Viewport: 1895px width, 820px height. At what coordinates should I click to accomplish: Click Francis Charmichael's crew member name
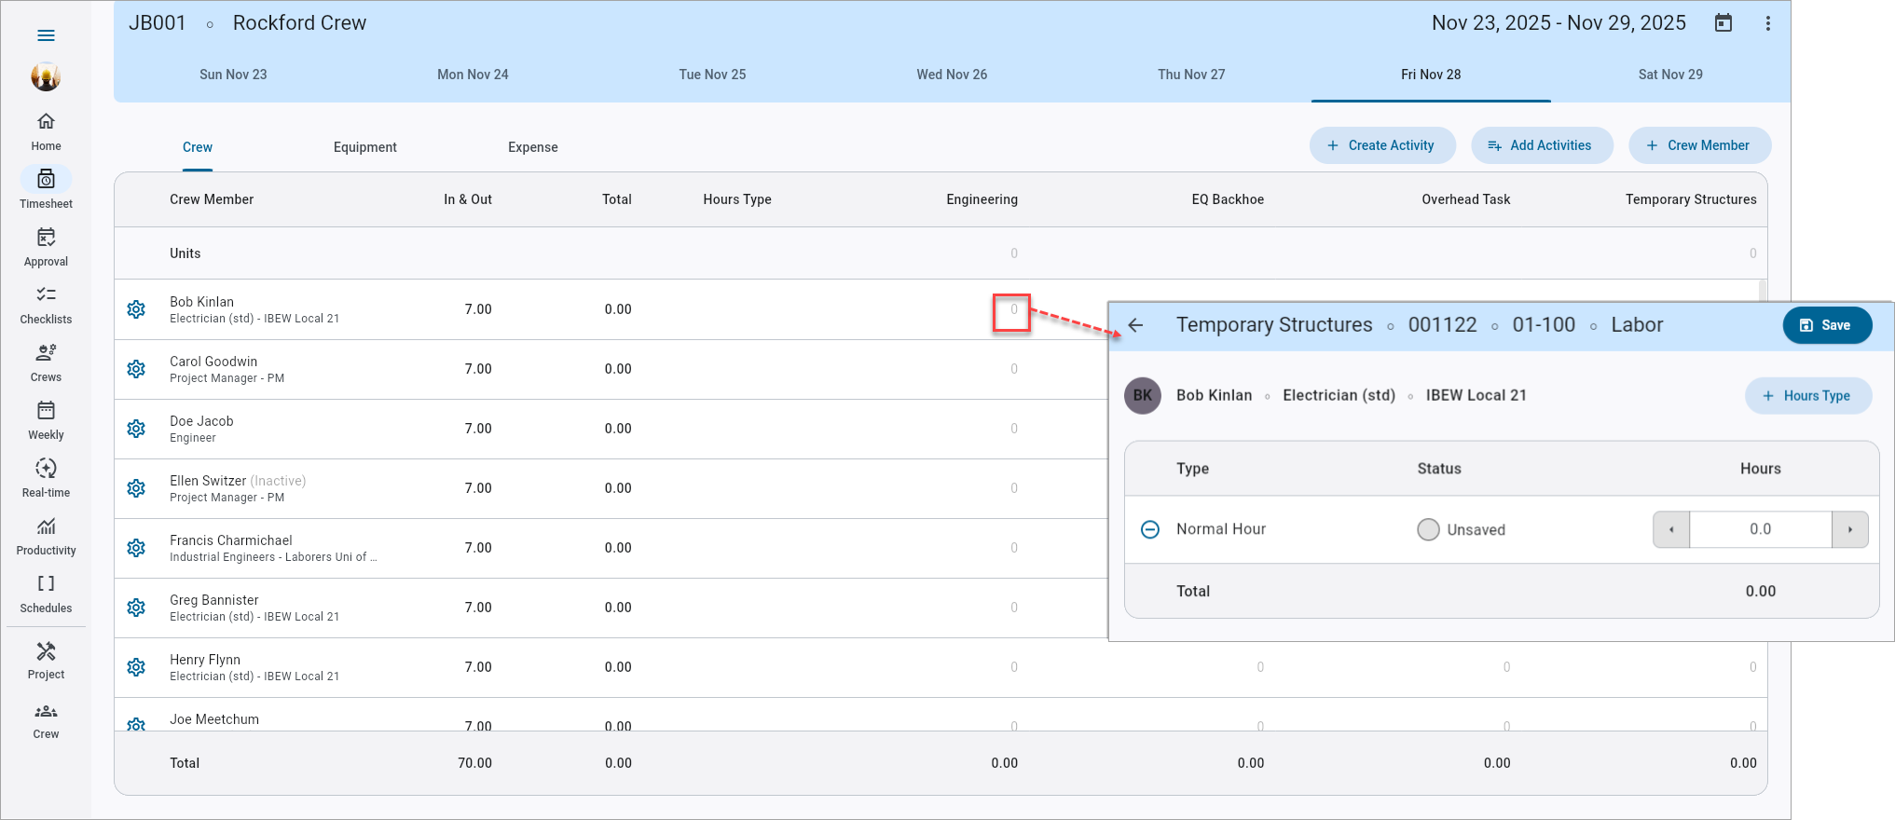tap(230, 540)
